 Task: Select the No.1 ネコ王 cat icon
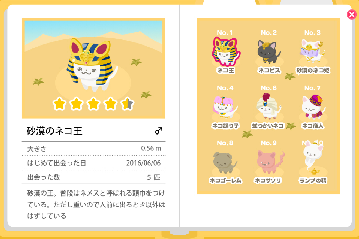[x=226, y=52]
